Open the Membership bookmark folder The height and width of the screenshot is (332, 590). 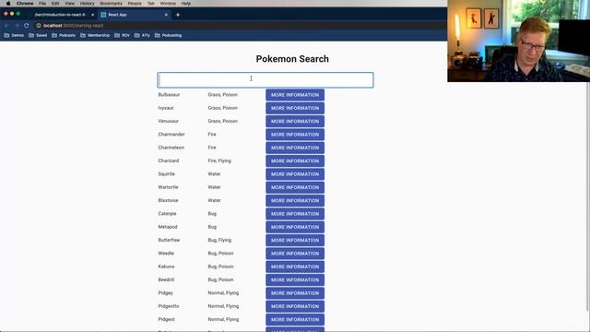point(95,35)
